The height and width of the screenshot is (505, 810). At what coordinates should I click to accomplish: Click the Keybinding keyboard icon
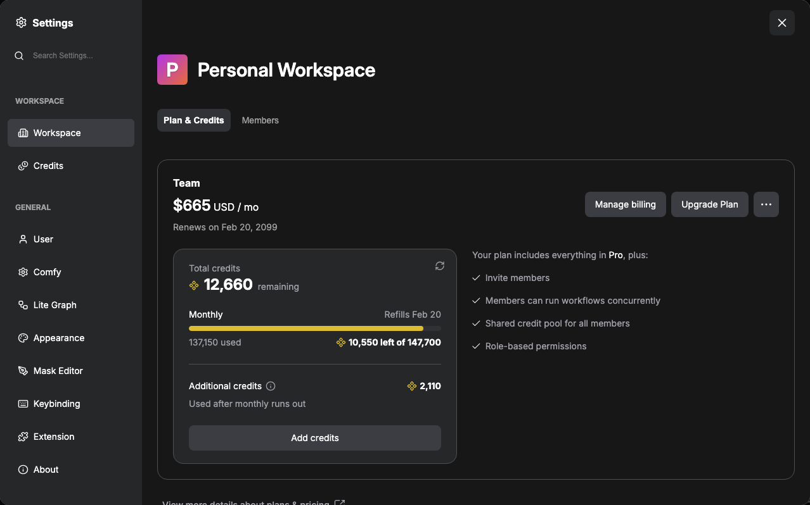tap(23, 404)
